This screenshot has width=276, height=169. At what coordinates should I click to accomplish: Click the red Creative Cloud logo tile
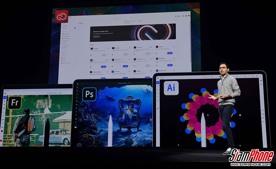(x=62, y=17)
